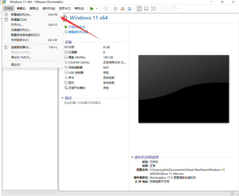Click the CD/DVD (SATA) disc icon
Image resolution: width=239 pixels, height=196 pixels.
(66, 63)
